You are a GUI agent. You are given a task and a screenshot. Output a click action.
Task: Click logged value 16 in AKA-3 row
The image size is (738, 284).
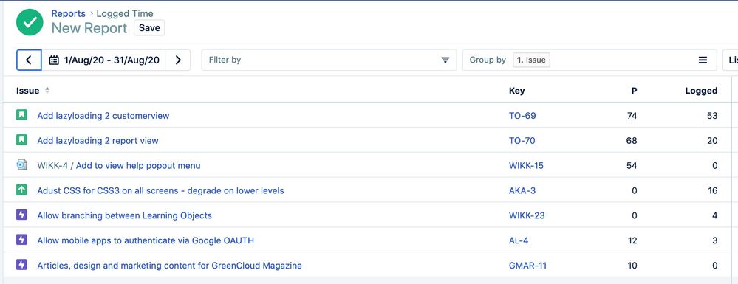[x=713, y=190]
